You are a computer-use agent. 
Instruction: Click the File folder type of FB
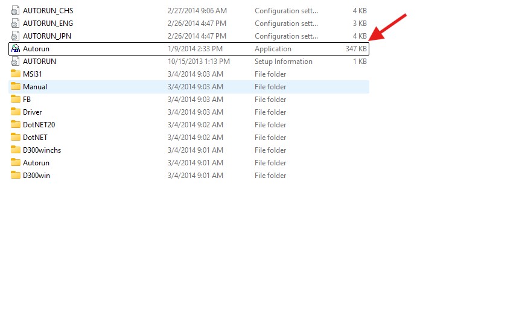coord(270,100)
